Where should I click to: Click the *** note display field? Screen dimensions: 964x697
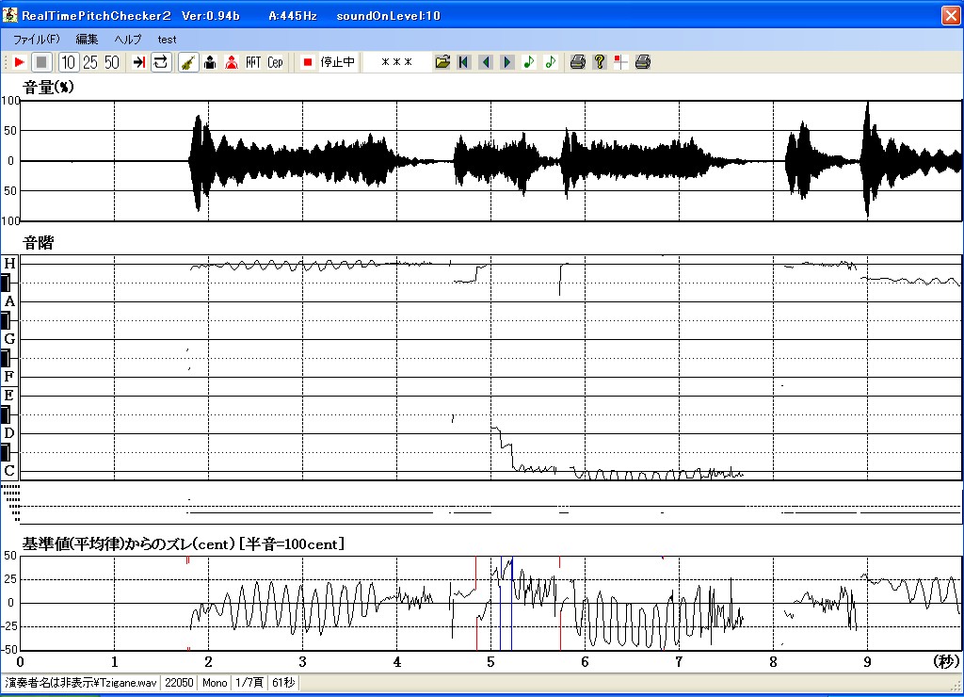396,62
